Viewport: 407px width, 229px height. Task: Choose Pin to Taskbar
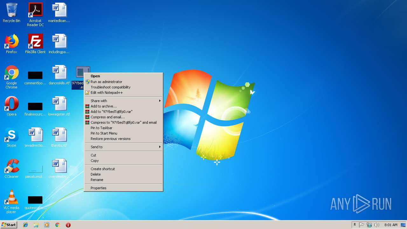(x=123, y=128)
